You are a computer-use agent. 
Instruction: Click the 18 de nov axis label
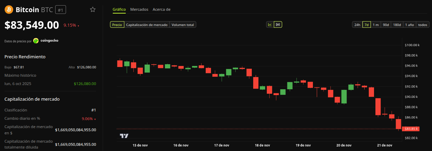click(262, 145)
